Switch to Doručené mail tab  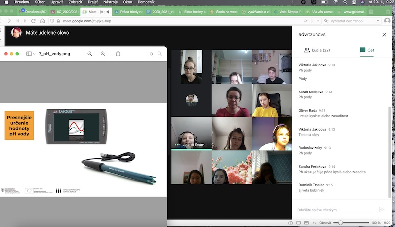(33, 12)
